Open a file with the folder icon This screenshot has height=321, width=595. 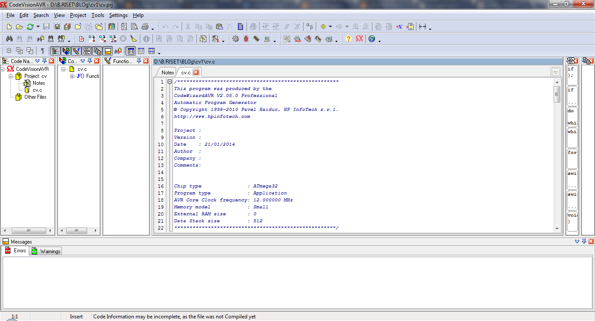[19, 27]
